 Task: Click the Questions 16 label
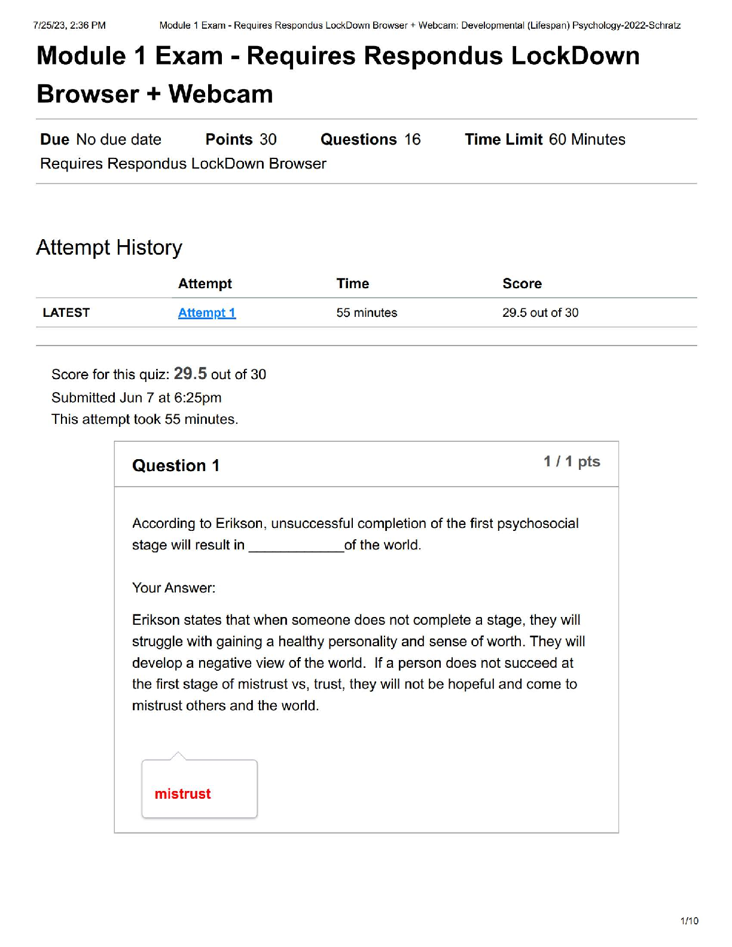pos(370,139)
